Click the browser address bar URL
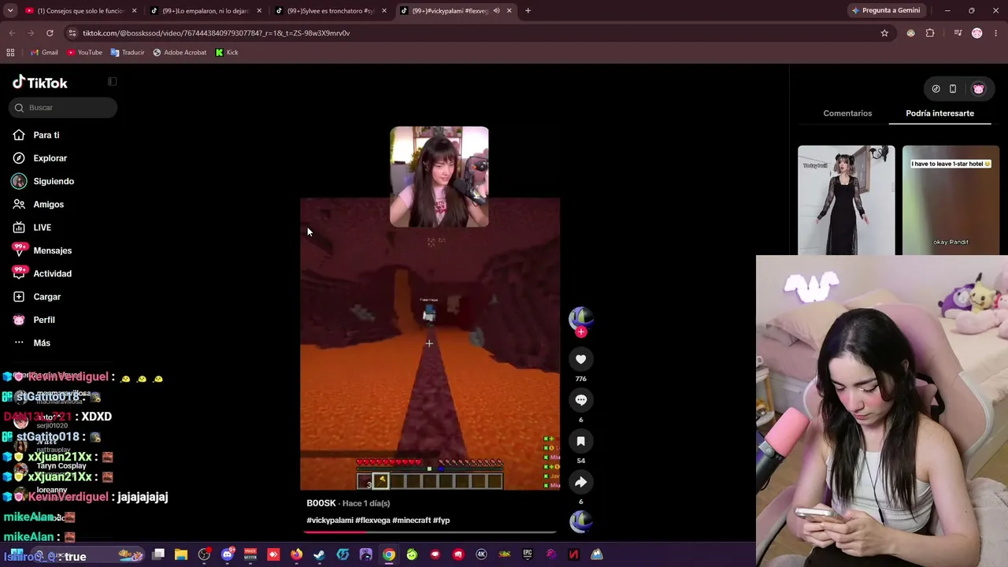 coord(216,33)
